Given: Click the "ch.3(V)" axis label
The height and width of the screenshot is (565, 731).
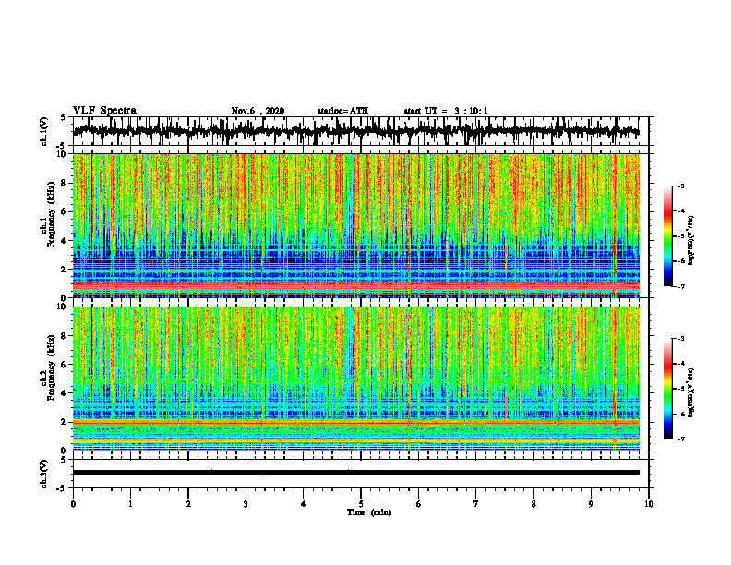Looking at the screenshot, I should click(x=44, y=474).
